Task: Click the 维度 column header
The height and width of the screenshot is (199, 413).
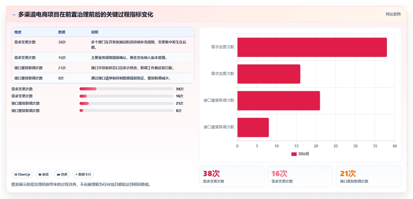Action: point(18,32)
